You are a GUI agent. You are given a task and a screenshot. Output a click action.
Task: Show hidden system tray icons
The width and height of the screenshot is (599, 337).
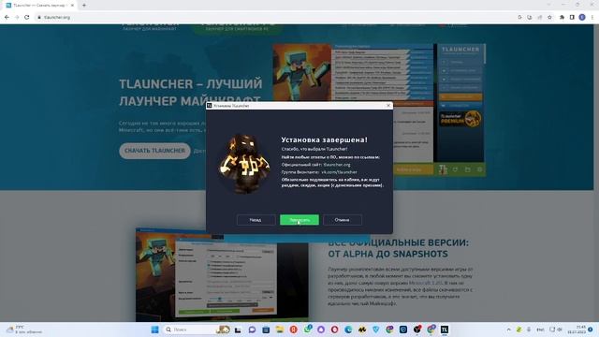pyautogui.click(x=509, y=330)
